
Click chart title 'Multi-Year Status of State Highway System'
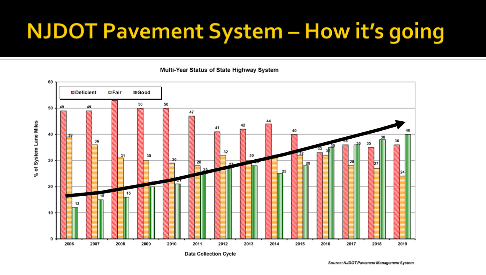tap(219, 70)
